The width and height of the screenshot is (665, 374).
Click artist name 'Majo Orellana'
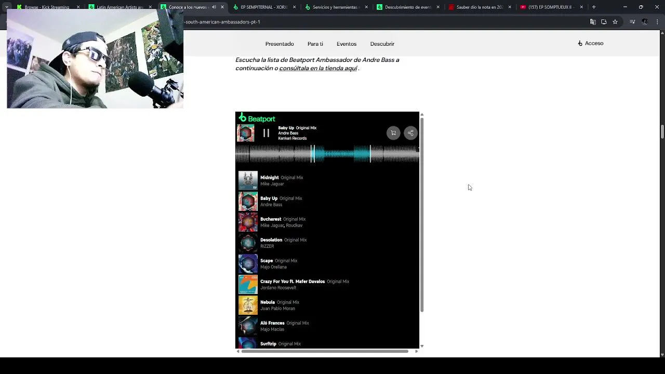tap(273, 267)
